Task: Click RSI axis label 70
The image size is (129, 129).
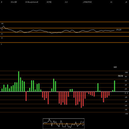Action: point(2,30)
